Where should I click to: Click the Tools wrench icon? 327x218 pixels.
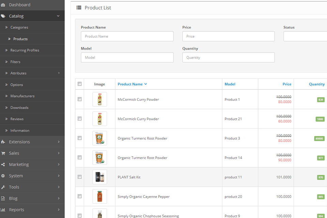click(3, 187)
